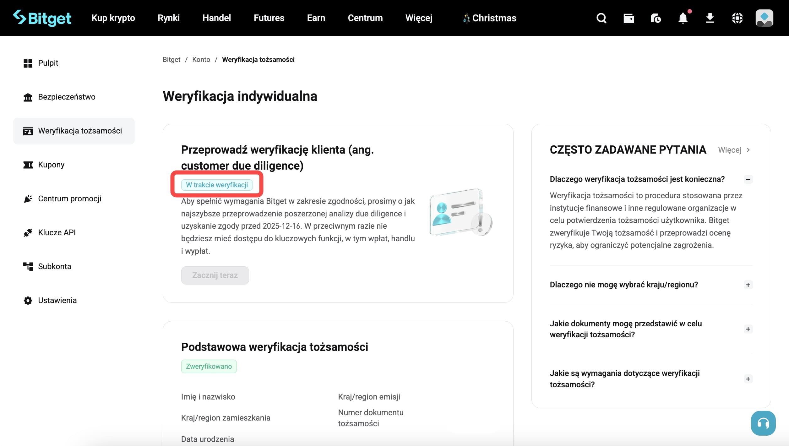Click the 'Zacznij teraz' button
789x446 pixels.
pos(215,275)
